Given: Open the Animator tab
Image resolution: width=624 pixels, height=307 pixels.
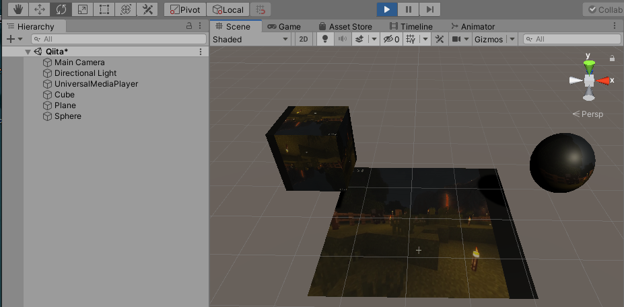Looking at the screenshot, I should [473, 27].
